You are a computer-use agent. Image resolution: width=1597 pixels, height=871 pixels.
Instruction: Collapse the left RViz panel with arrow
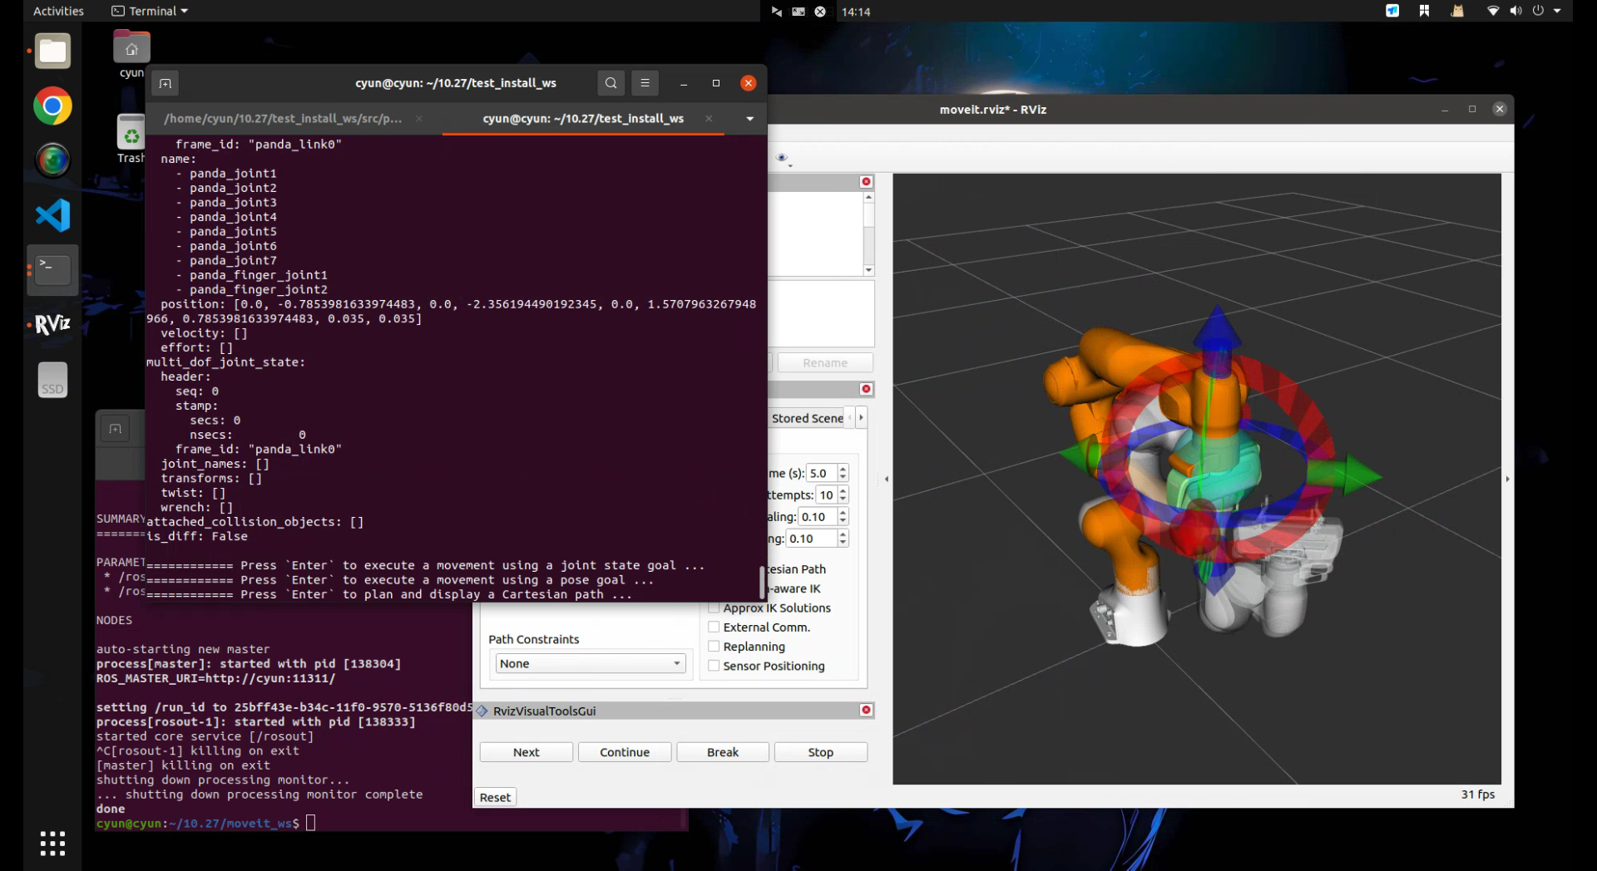(887, 479)
